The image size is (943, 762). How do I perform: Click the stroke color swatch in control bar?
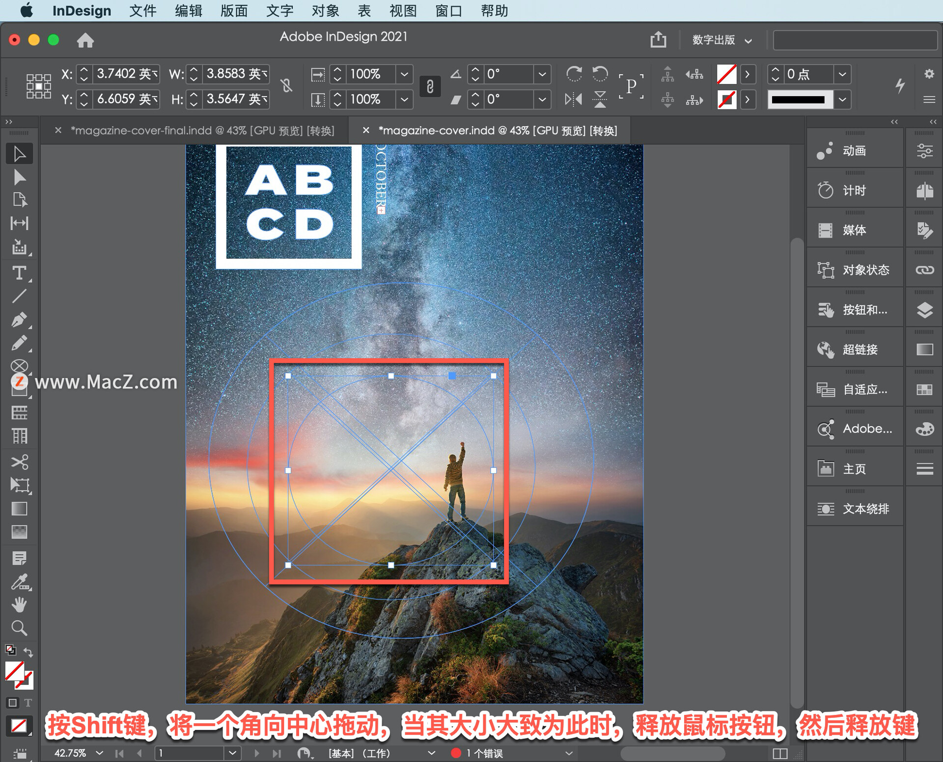[726, 100]
